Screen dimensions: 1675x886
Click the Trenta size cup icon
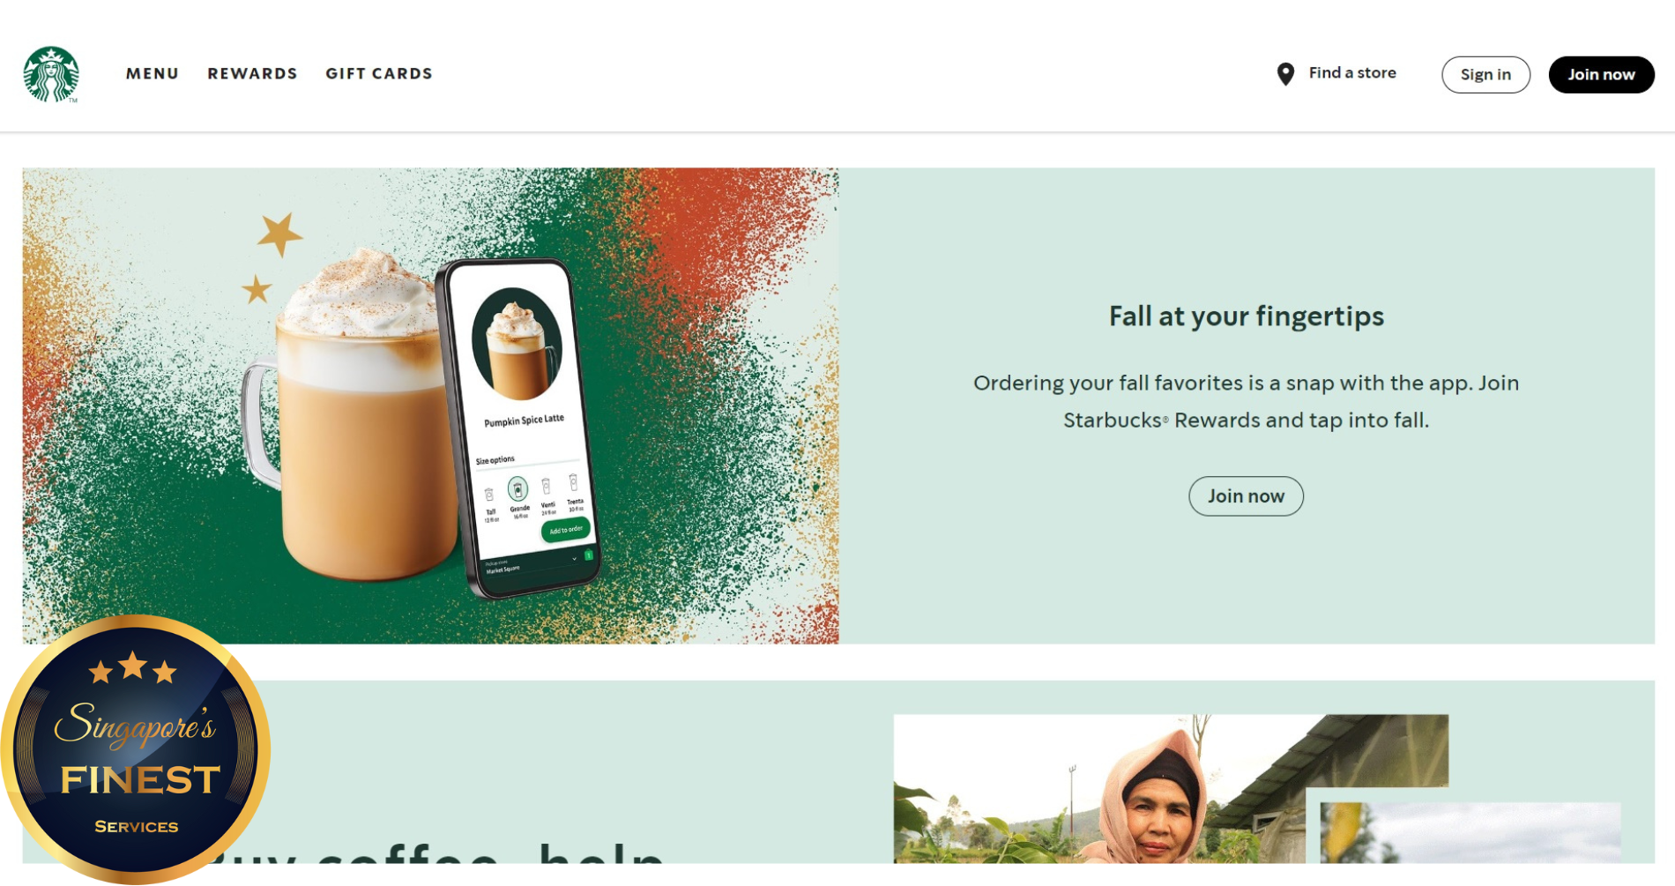[573, 482]
